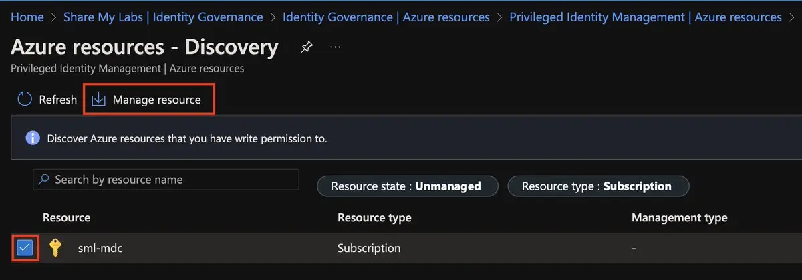Go to Home breadcrumb
The image size is (802, 280).
[27, 17]
